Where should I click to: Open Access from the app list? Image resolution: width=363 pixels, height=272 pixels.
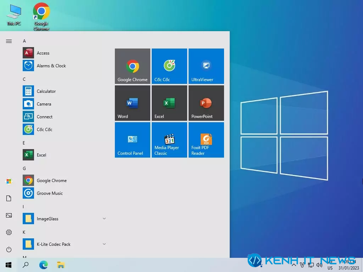click(x=65, y=53)
